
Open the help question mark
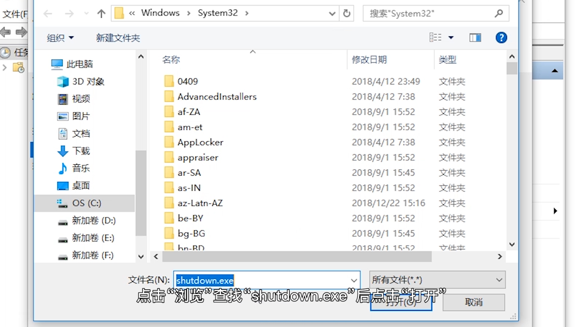tap(501, 38)
